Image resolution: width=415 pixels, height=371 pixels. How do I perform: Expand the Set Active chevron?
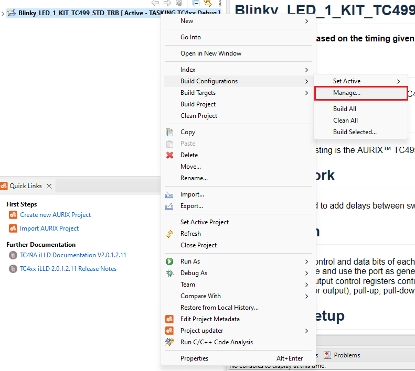(x=398, y=81)
